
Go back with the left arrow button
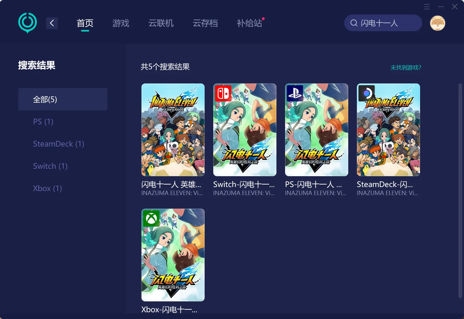tap(52, 23)
